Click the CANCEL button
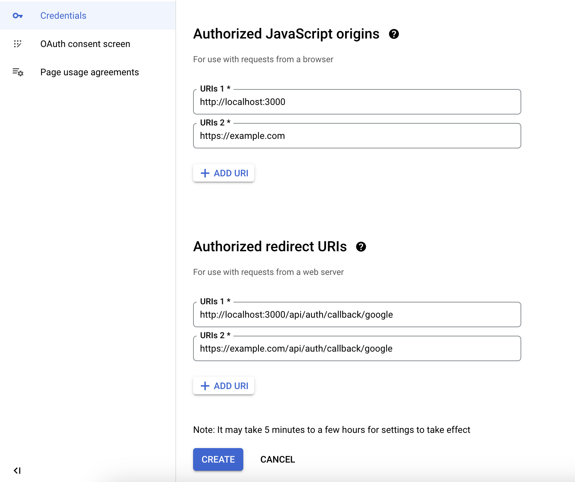 [x=278, y=459]
